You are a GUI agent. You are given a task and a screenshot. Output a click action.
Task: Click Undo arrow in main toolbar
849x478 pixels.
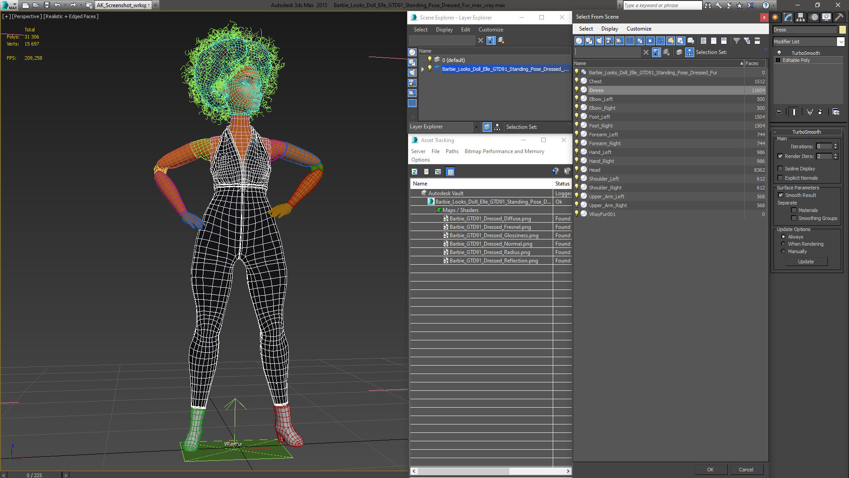tap(57, 5)
